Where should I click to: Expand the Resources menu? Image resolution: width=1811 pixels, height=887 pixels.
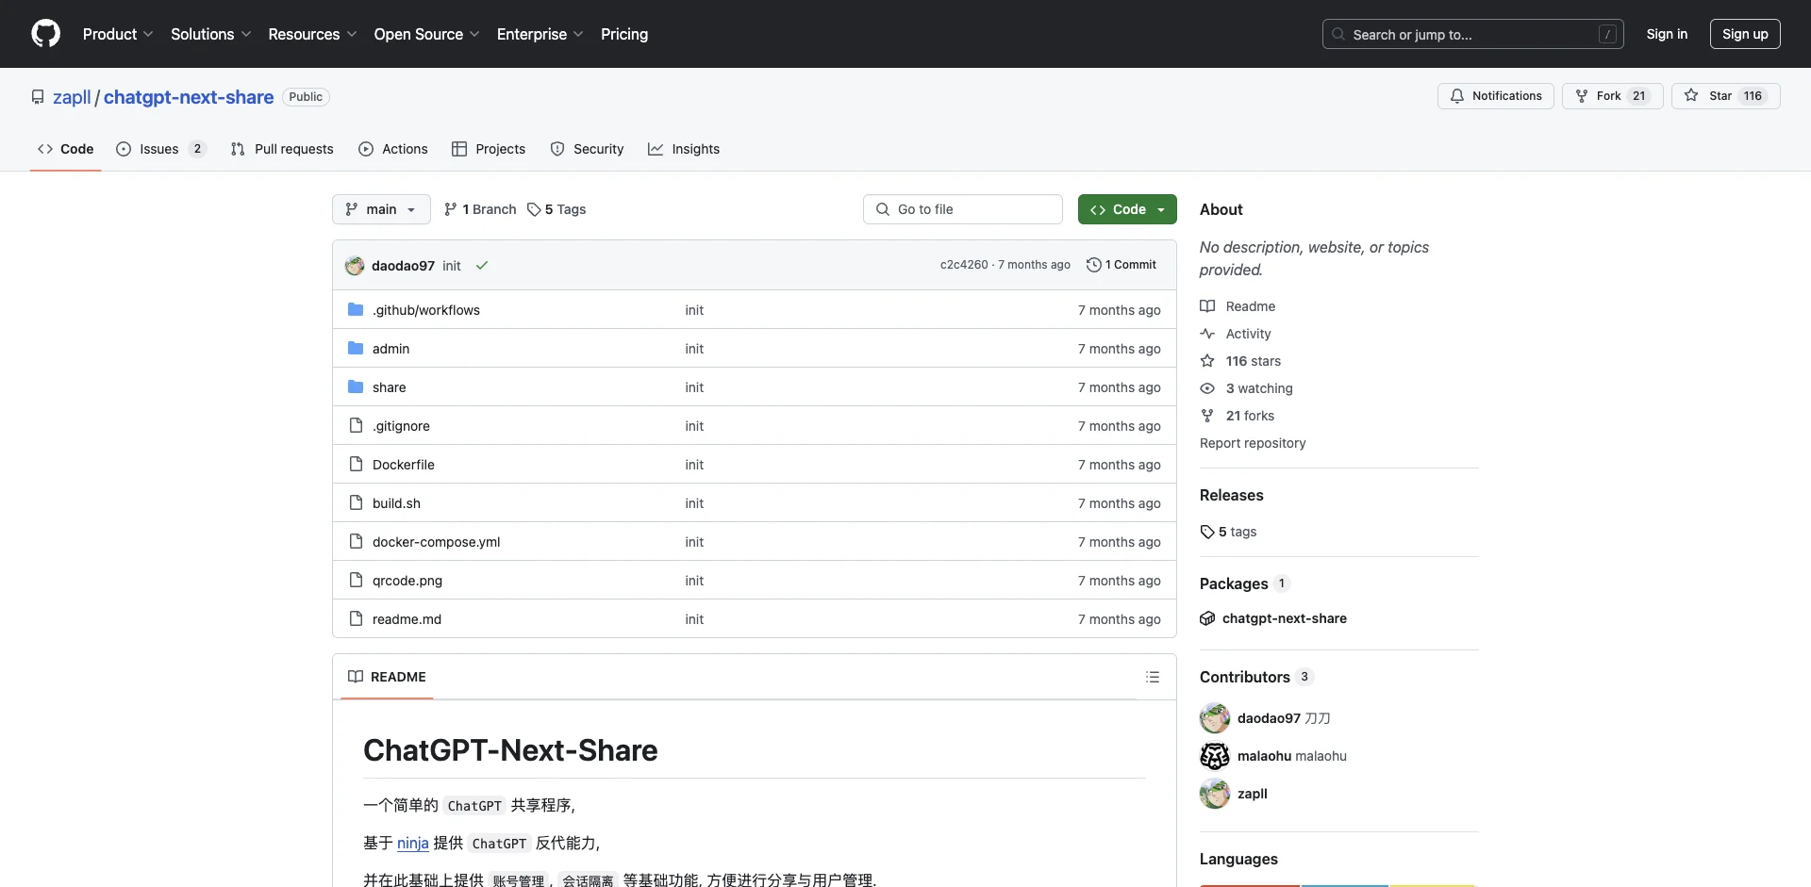pyautogui.click(x=312, y=34)
